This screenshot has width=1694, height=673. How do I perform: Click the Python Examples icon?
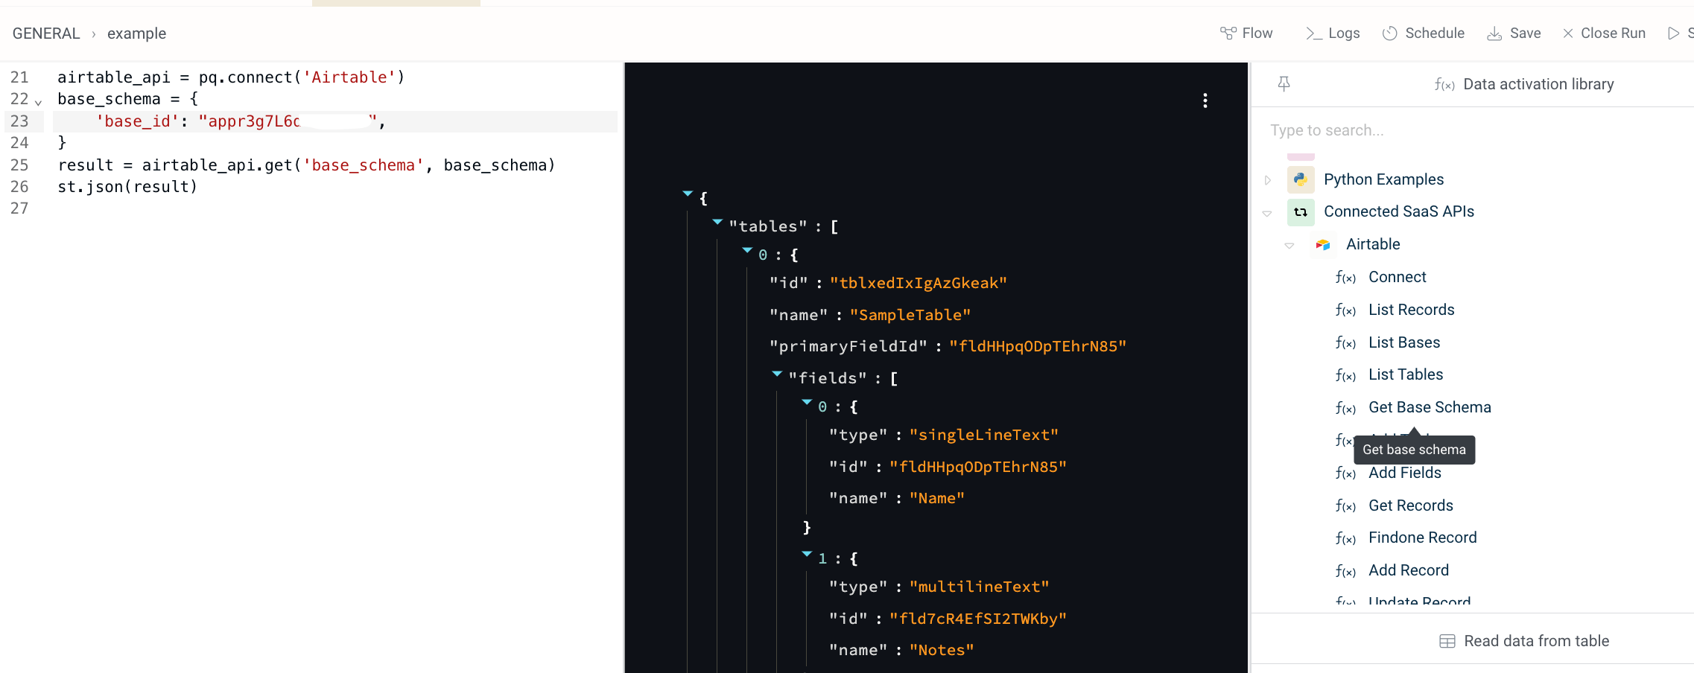(x=1301, y=179)
